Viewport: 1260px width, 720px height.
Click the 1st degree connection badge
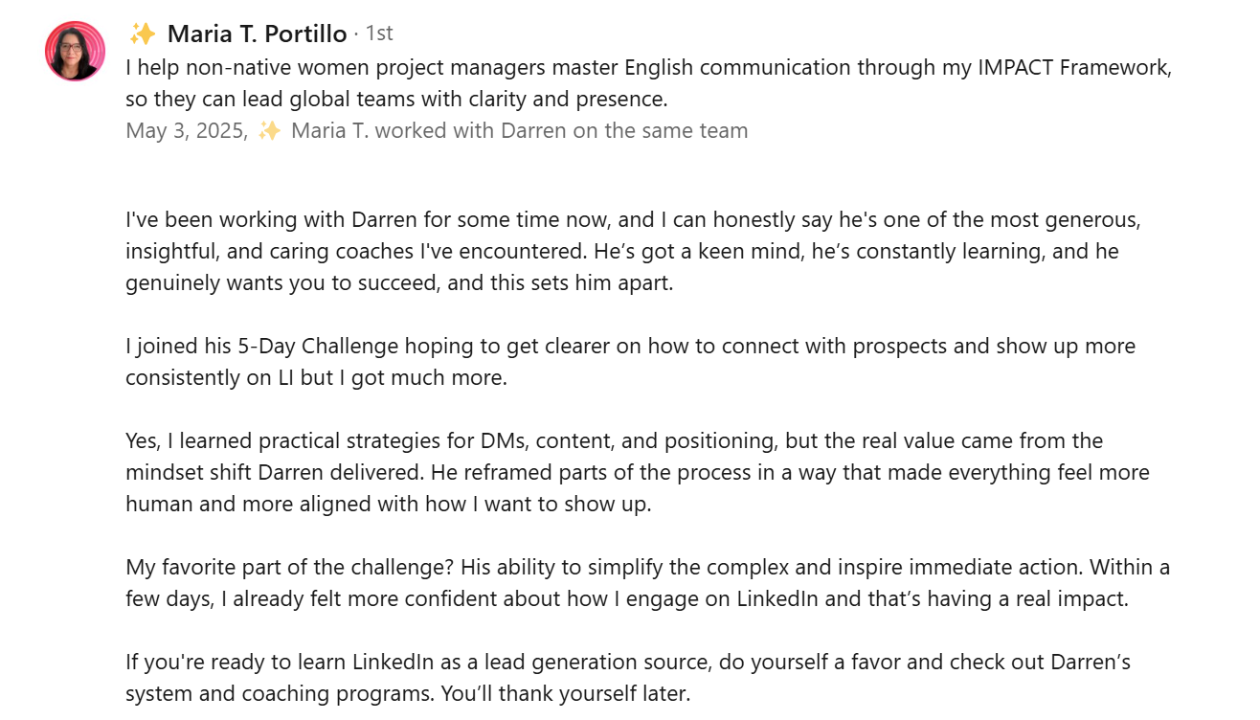(379, 34)
